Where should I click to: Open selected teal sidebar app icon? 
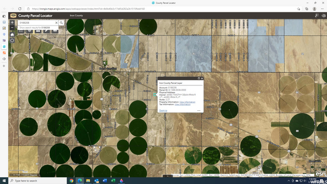[4, 47]
